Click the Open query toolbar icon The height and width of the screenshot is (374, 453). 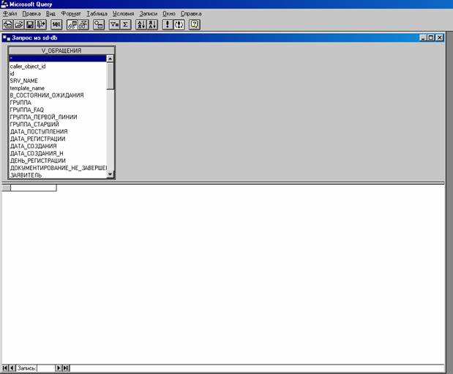click(18, 24)
